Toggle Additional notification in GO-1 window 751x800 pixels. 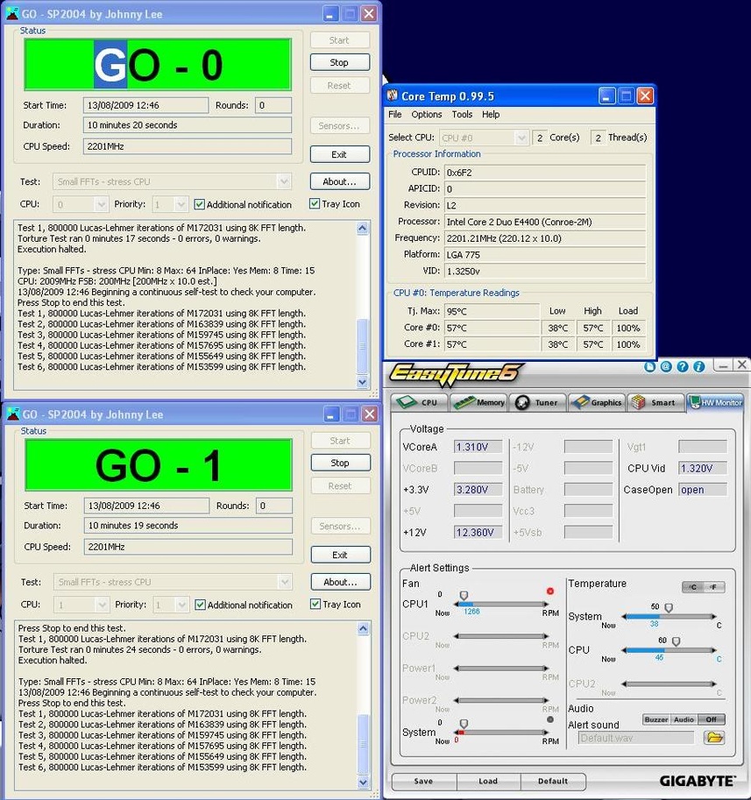tap(200, 605)
